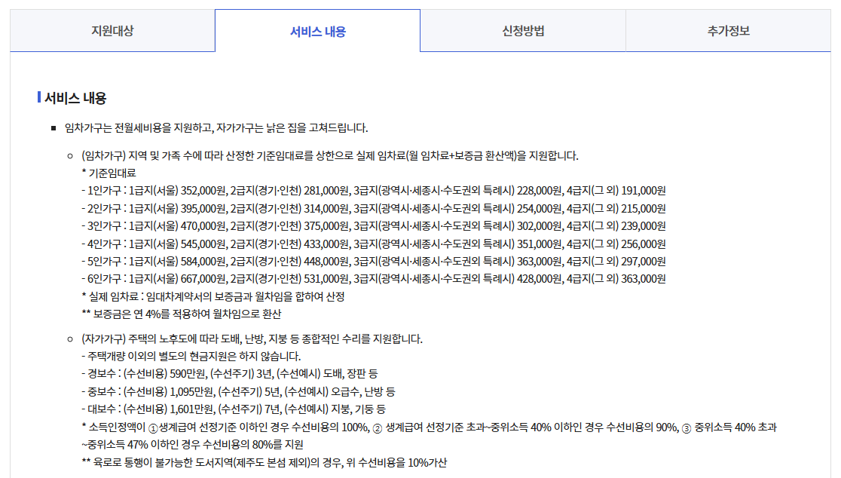
Task: Click the circle bullet before 임차가구 paragraph
Action: pos(72,155)
